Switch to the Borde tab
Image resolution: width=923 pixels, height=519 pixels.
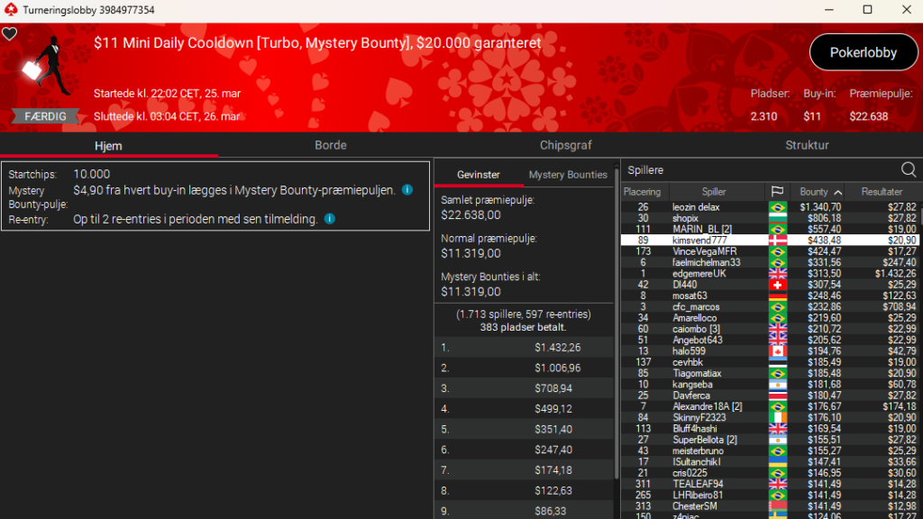330,145
